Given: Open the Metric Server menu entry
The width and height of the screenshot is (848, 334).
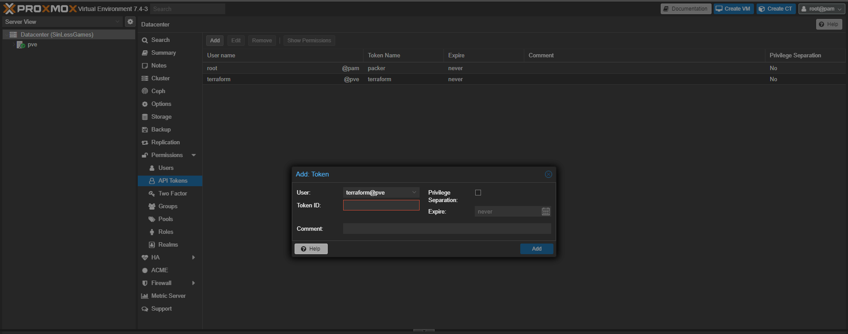Looking at the screenshot, I should [x=170, y=296].
